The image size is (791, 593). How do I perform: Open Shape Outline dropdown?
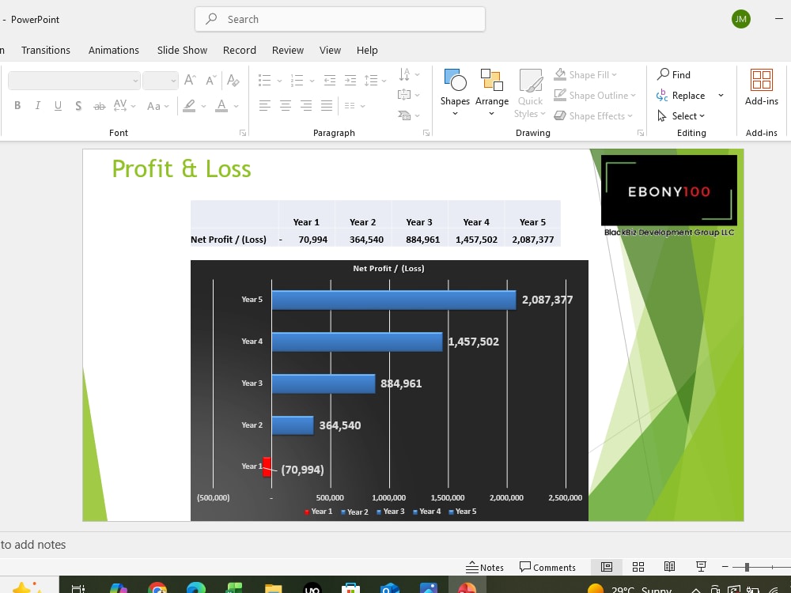tap(595, 96)
